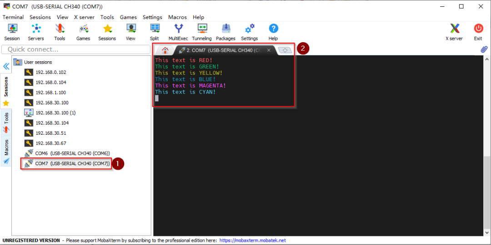The width and height of the screenshot is (491, 245).
Task: Open the Tools menu
Action: point(107,17)
